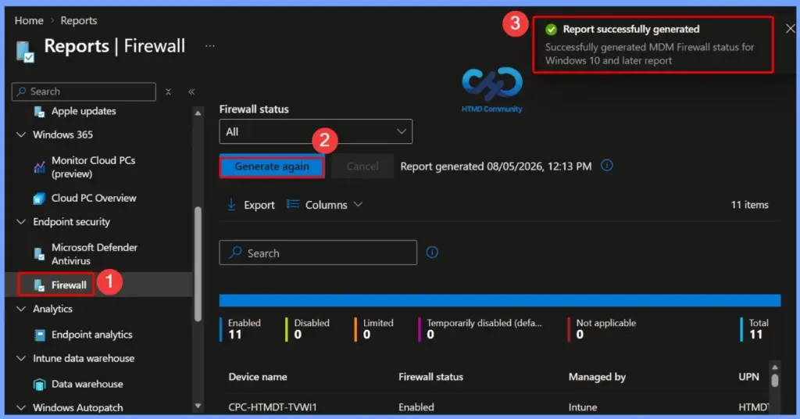Image resolution: width=800 pixels, height=419 pixels.
Task: Open Apple updates report
Action: [84, 111]
